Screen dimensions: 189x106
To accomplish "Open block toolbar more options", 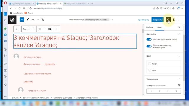I will pos(56,29).
